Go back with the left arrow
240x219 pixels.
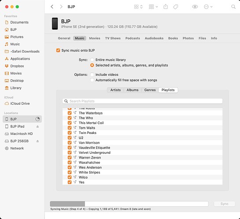52,7
